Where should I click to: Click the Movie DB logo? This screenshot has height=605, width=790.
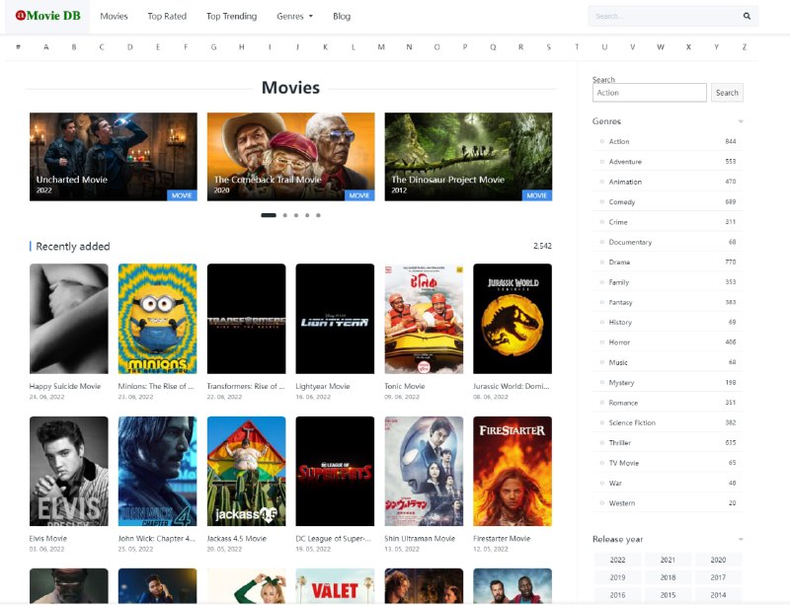(47, 16)
